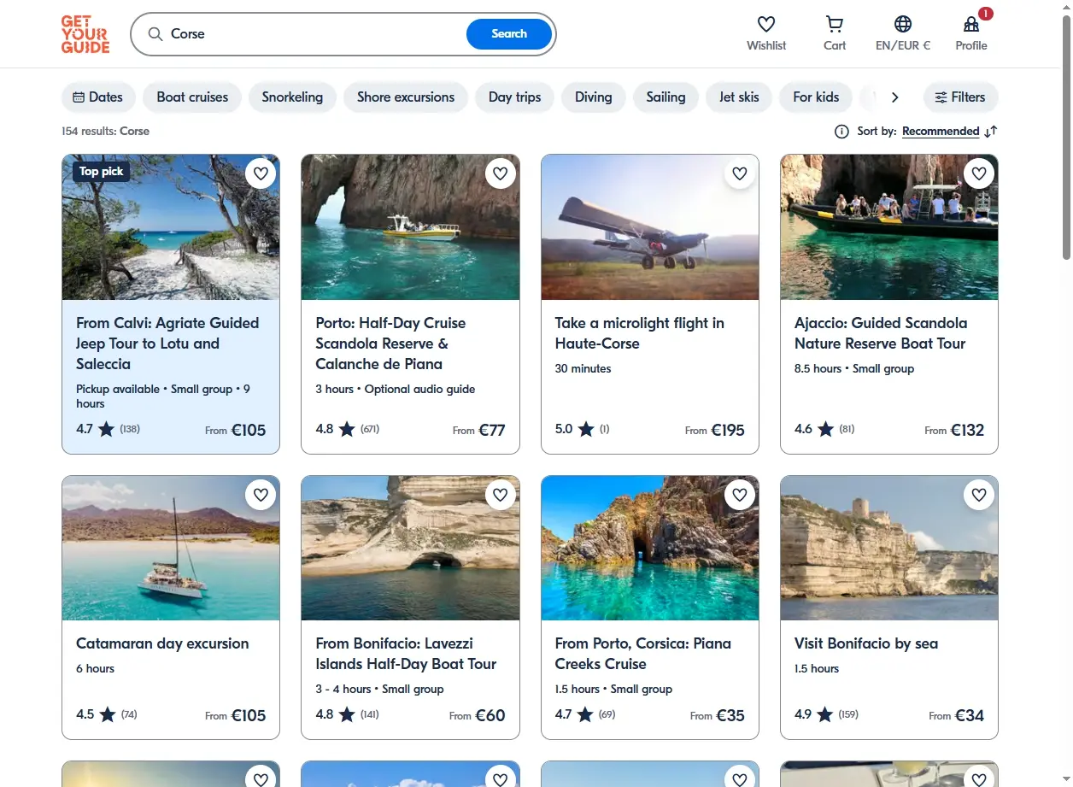Open 'Porto: Half-Day Cruise Scandola Reserve' title
Screen dimensions: 1073x787
pos(390,344)
